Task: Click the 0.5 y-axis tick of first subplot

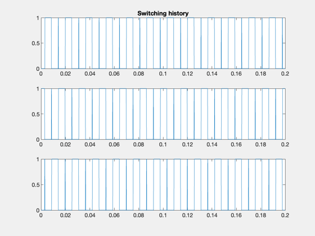Action: [35, 43]
